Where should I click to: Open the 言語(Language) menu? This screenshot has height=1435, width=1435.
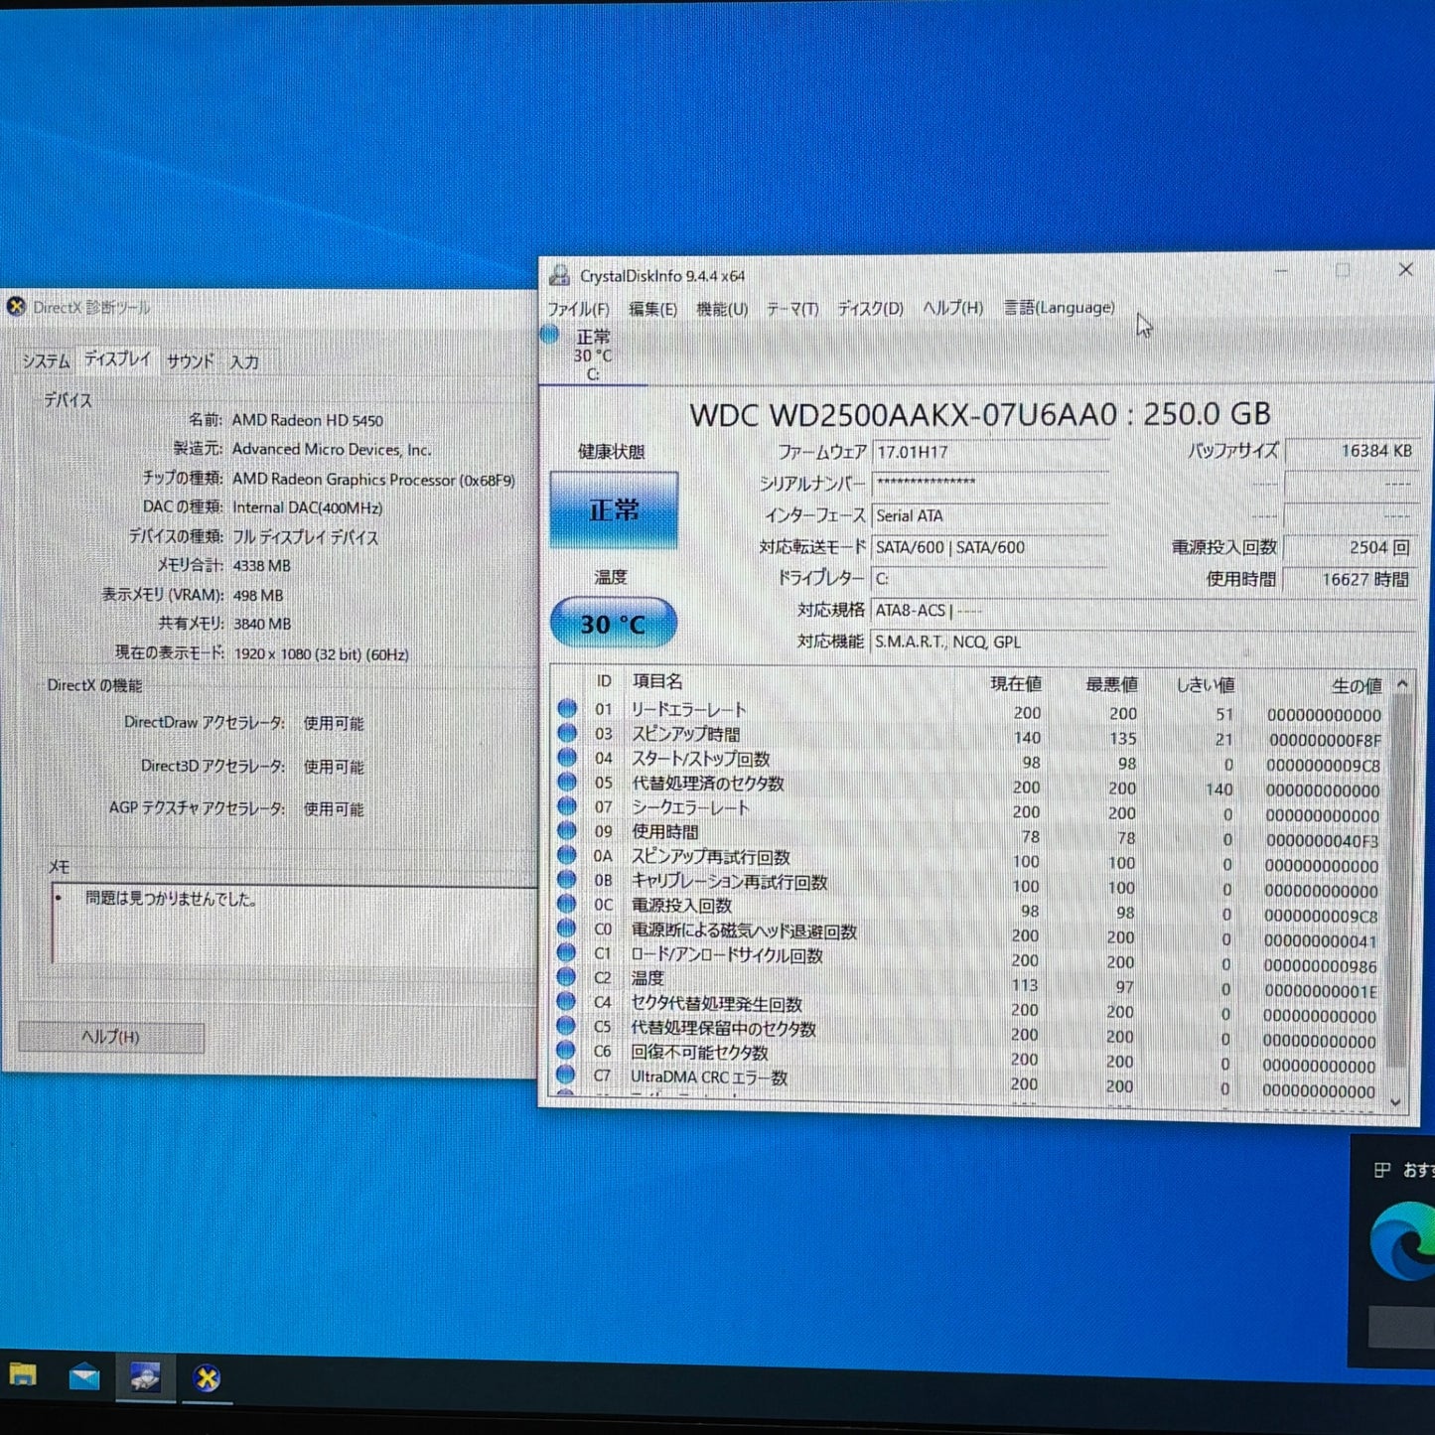point(1059,308)
